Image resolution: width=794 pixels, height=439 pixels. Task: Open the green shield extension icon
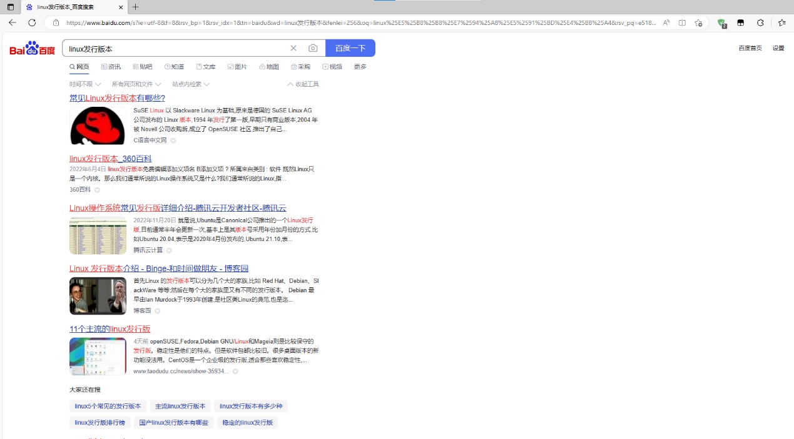(x=721, y=23)
